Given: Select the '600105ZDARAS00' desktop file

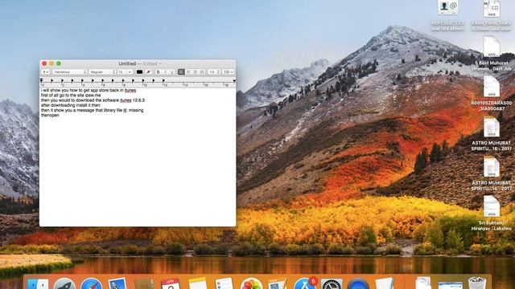Looking at the screenshot, I should click(x=492, y=93).
